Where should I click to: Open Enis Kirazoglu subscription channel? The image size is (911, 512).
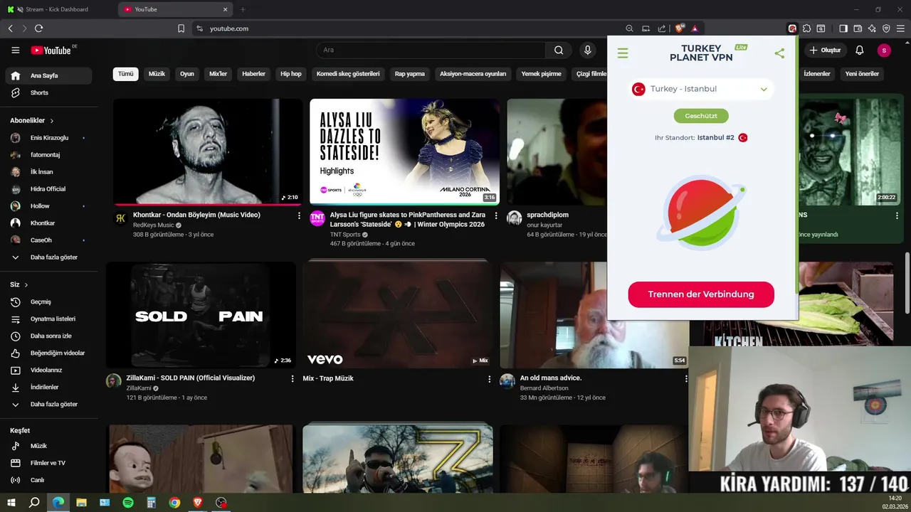coord(48,138)
